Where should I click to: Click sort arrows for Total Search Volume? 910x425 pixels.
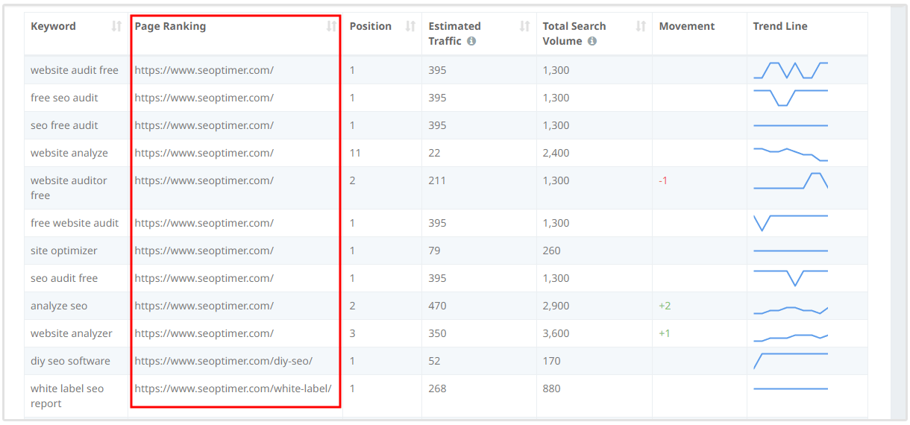click(641, 26)
